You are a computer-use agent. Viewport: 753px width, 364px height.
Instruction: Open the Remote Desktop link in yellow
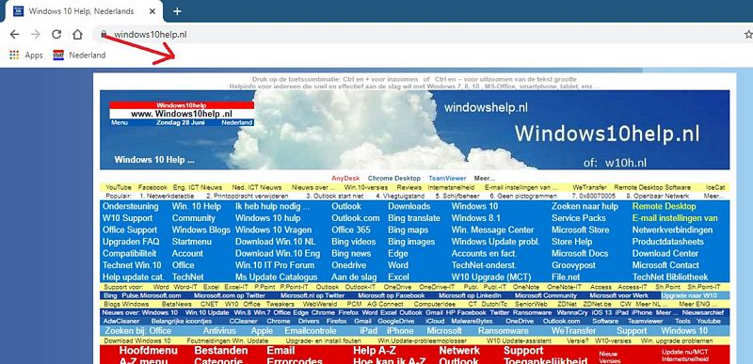pos(664,207)
